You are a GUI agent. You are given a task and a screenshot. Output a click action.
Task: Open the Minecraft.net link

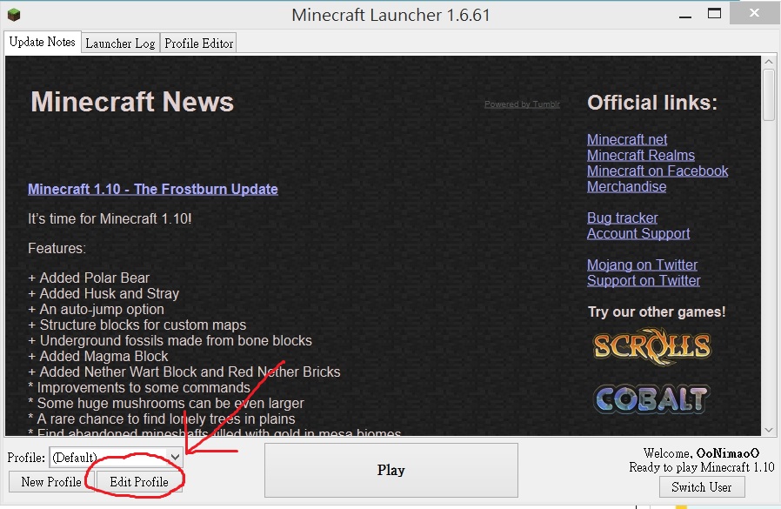click(627, 139)
